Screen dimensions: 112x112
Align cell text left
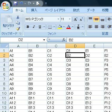(90, 27)
